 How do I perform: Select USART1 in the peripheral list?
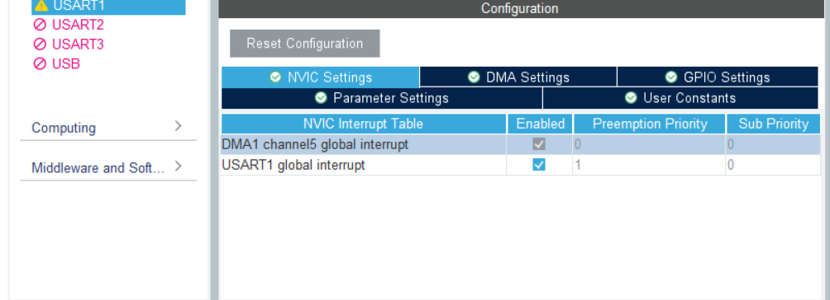[x=108, y=7]
